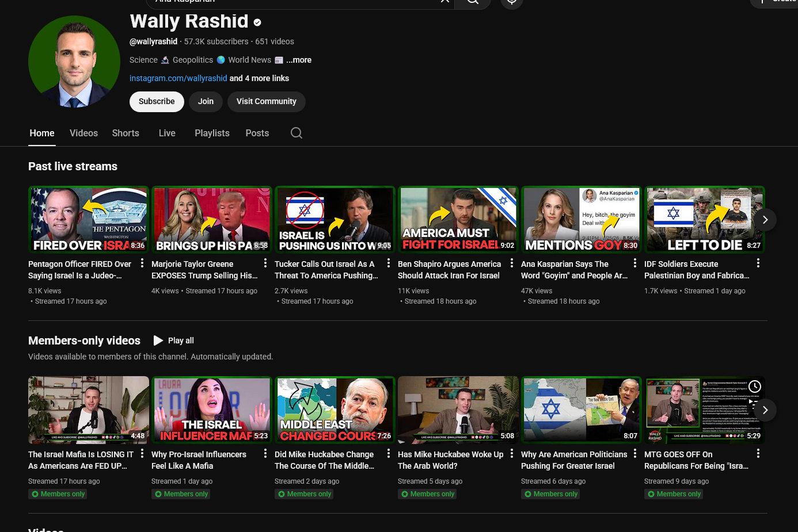Click the channel search magnifier icon
This screenshot has width=798, height=532.
pos(297,133)
